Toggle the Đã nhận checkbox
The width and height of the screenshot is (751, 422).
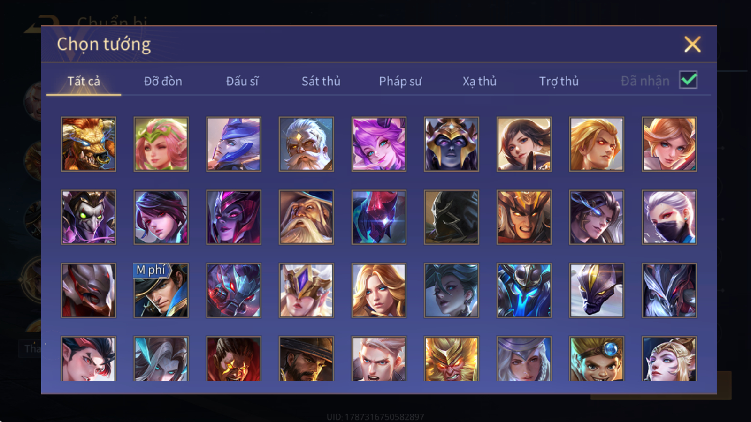coord(688,80)
